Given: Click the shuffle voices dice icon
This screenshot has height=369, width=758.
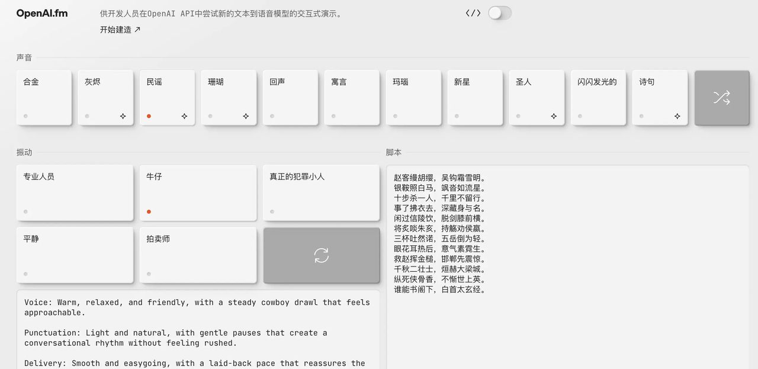Looking at the screenshot, I should point(721,98).
